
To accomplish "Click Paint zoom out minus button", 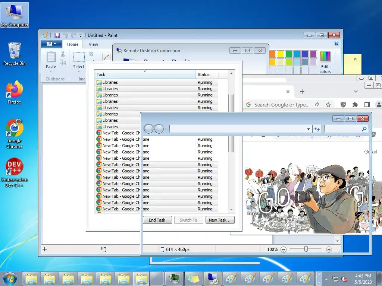I will [284, 249].
